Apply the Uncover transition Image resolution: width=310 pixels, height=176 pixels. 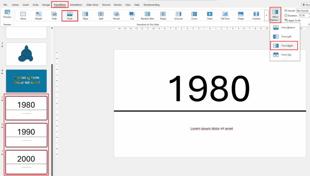click(179, 14)
